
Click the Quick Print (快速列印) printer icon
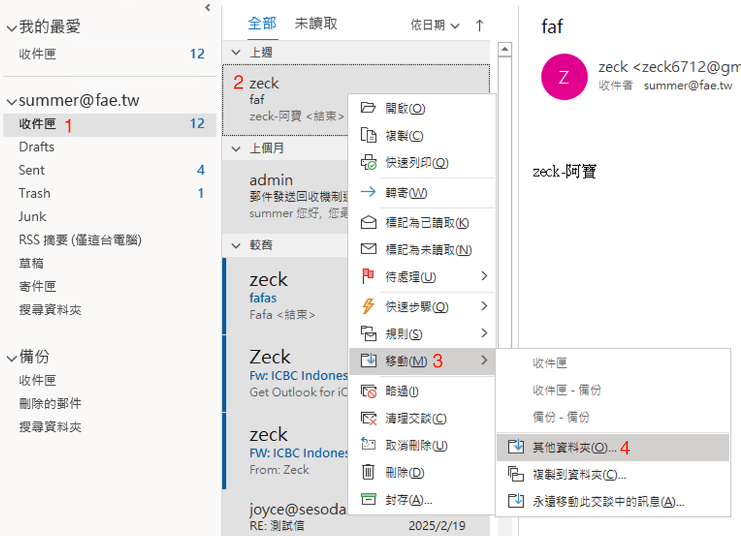pos(368,163)
